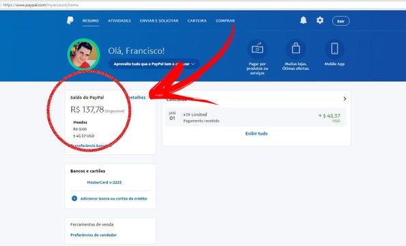
Task: Click Francisco's profile photo
Action: [84, 55]
